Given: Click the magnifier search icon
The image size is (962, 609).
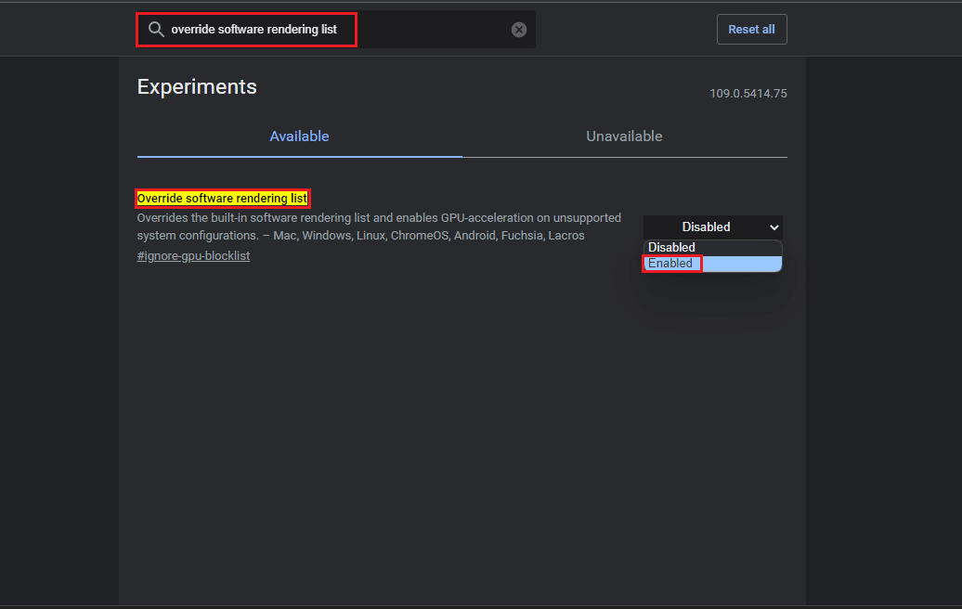Looking at the screenshot, I should pos(156,30).
